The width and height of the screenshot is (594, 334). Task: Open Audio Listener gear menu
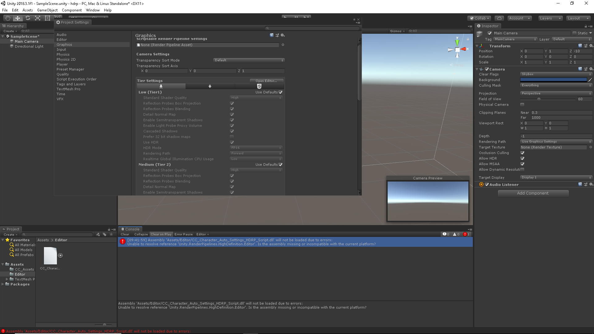(591, 184)
